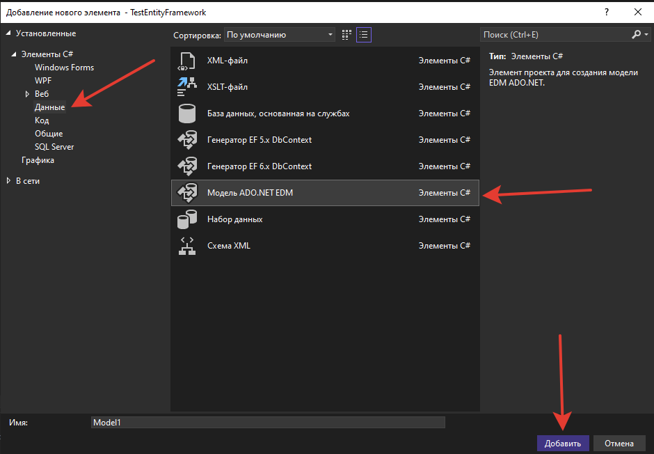Focus the search box Поиск
The width and height of the screenshot is (654, 454).
click(555, 35)
